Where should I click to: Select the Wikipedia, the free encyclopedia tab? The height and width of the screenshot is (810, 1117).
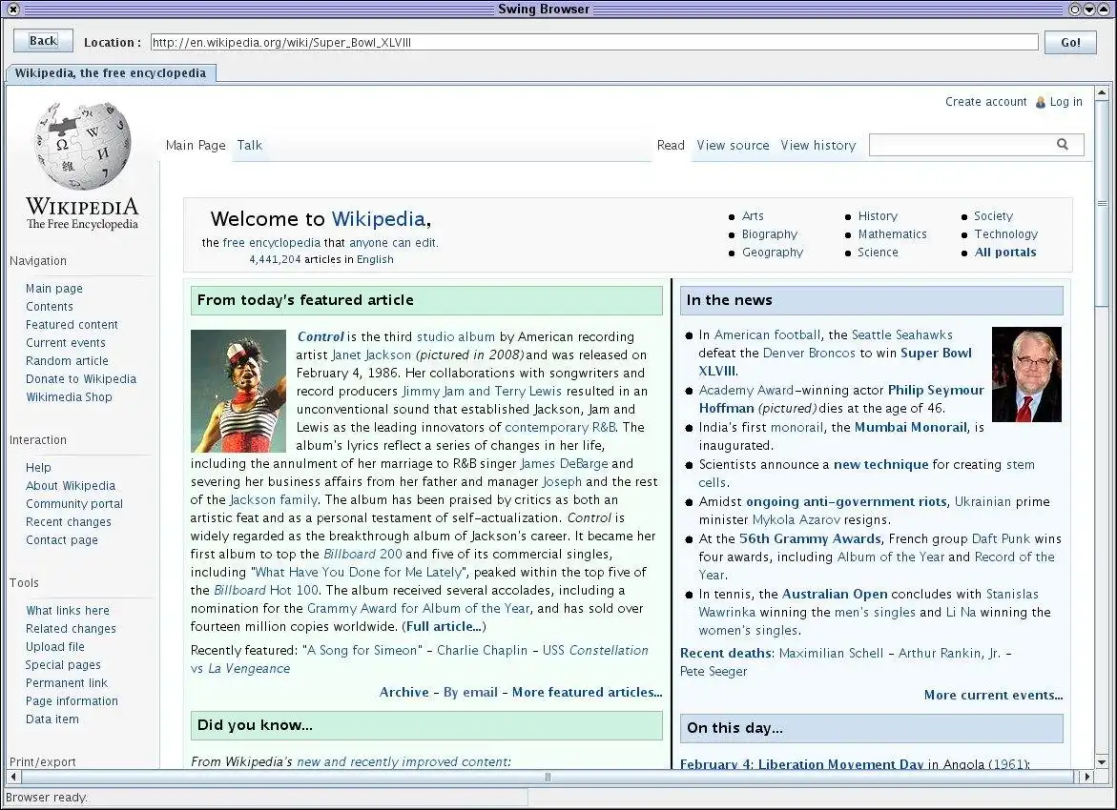(x=111, y=73)
